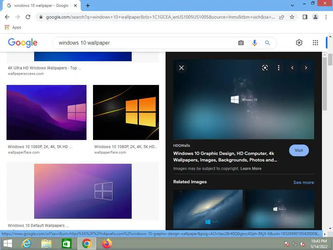Open the Windows 10 Graphic Design title link
333x250 pixels.
point(225,157)
